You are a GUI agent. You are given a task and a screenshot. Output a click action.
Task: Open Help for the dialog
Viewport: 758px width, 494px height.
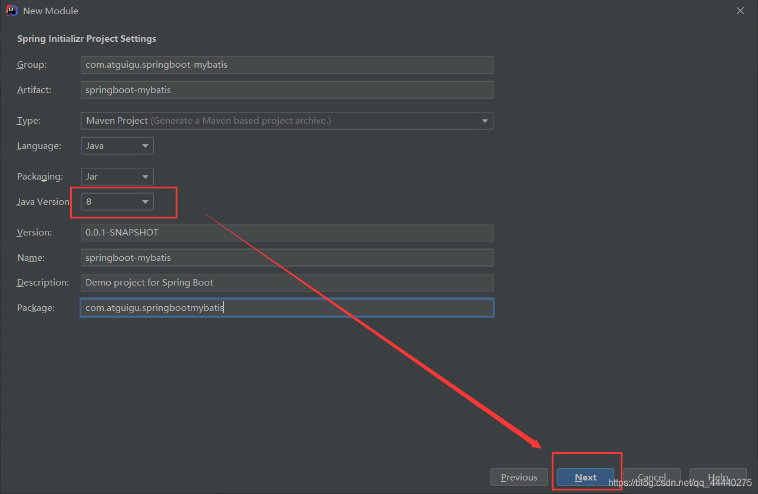tap(718, 477)
